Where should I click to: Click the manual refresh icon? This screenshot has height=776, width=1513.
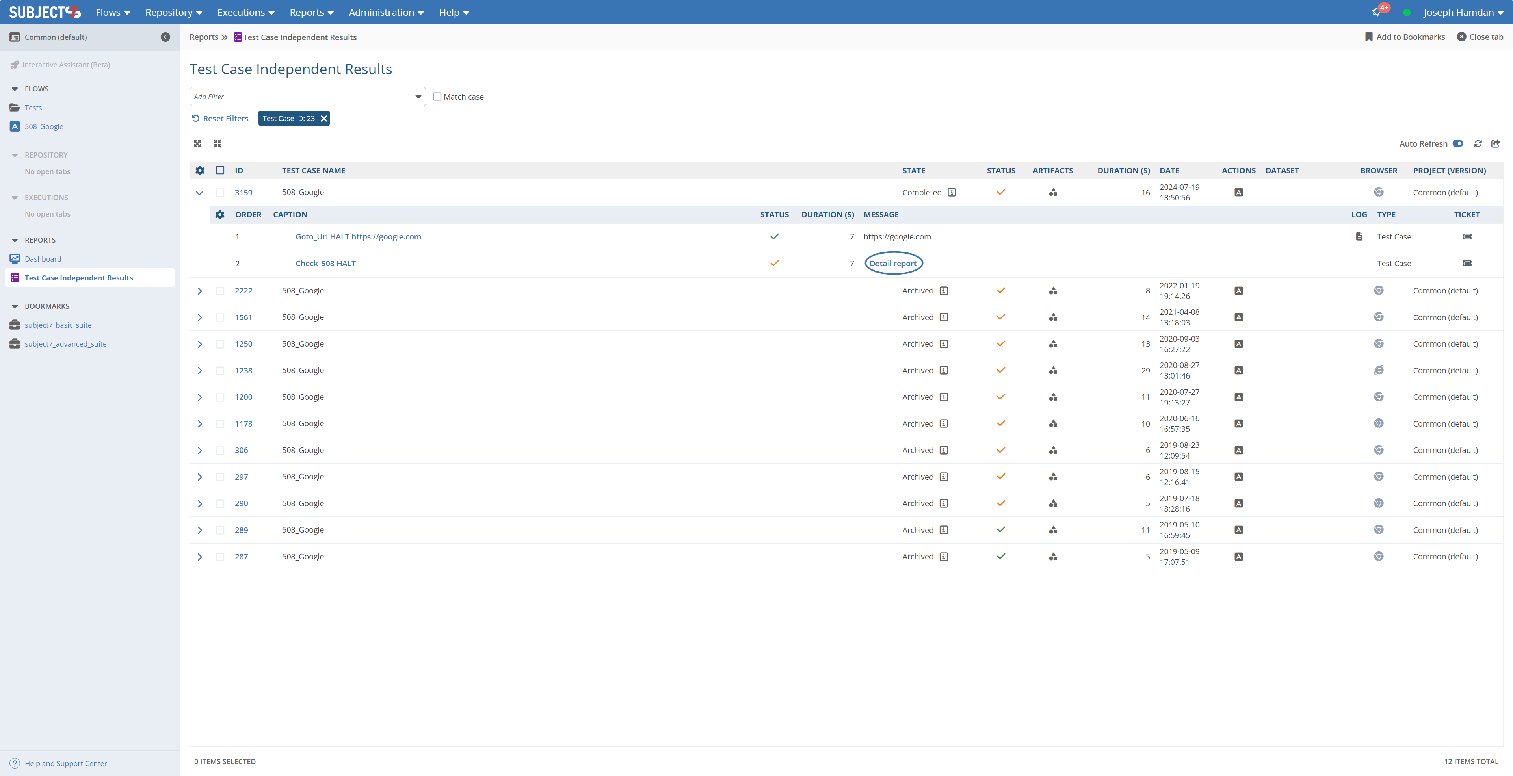pyautogui.click(x=1478, y=144)
